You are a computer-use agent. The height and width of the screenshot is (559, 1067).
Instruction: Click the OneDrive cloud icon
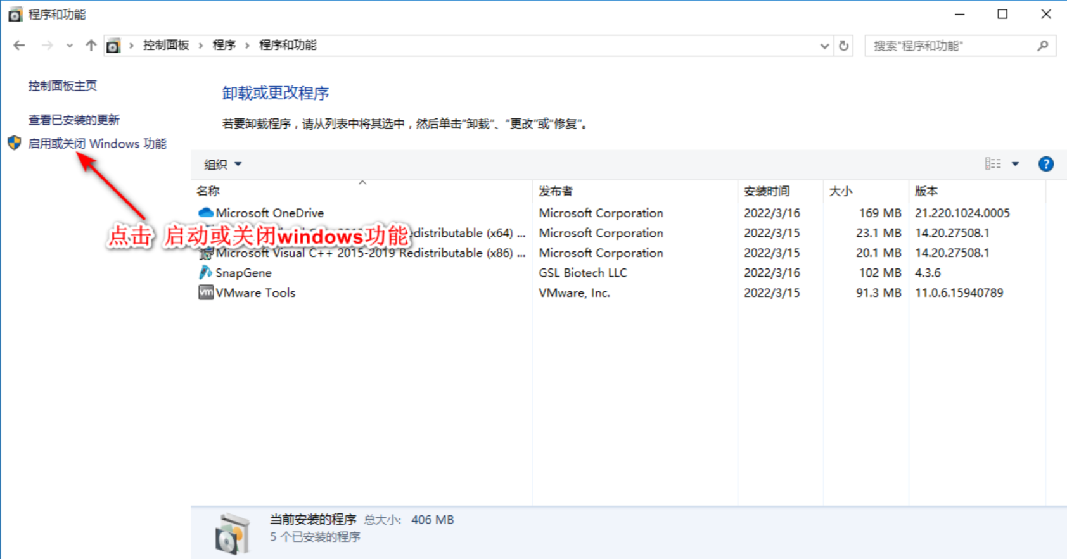click(x=205, y=213)
